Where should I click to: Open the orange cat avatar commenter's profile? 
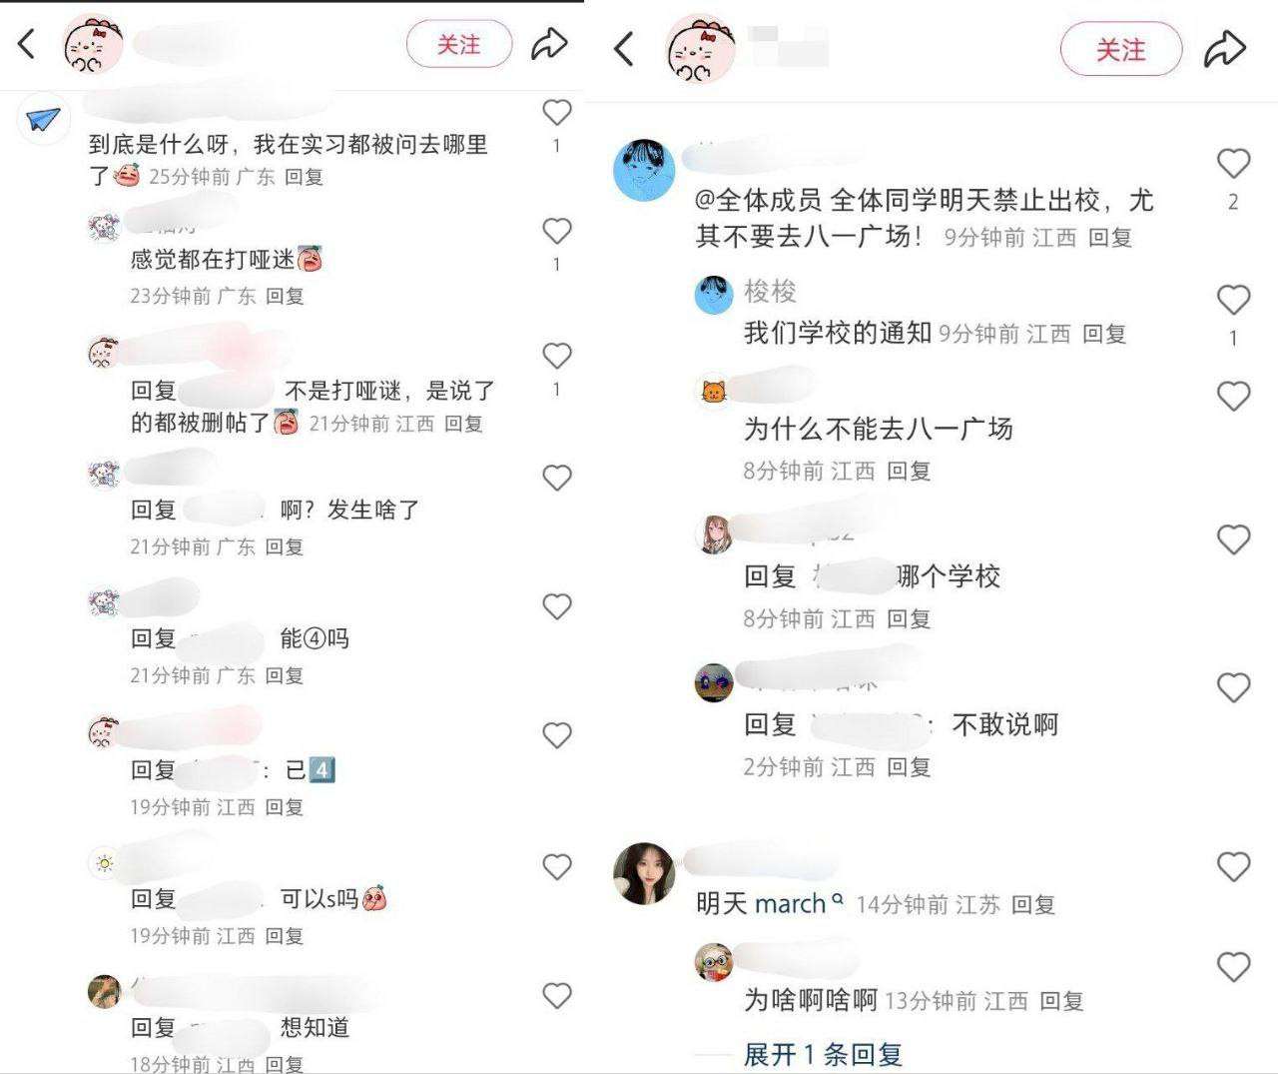[712, 391]
